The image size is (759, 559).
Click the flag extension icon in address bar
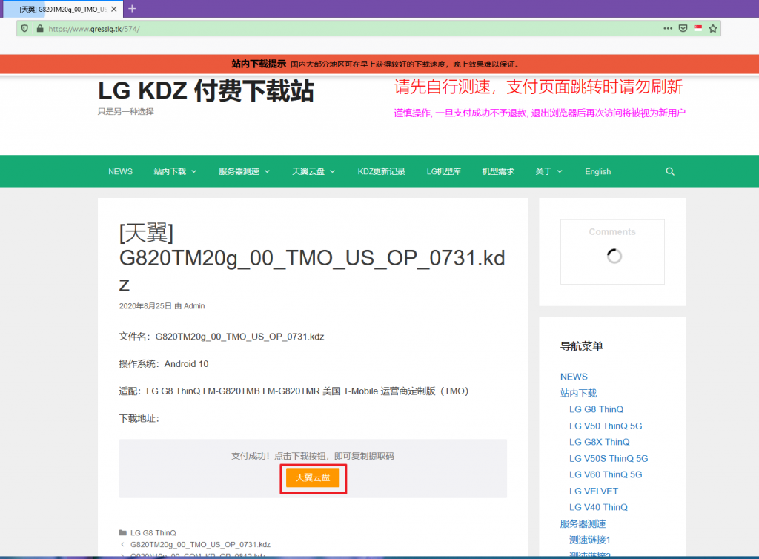698,29
